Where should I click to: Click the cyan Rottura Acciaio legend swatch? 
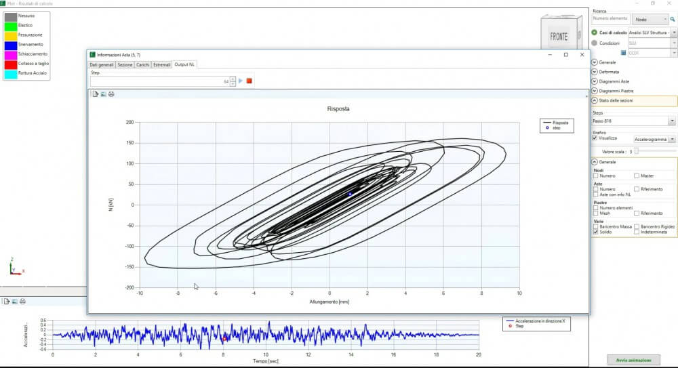[x=11, y=73]
